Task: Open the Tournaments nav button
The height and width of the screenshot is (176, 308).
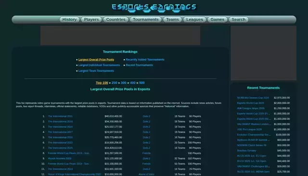Action: pyautogui.click(x=145, y=20)
